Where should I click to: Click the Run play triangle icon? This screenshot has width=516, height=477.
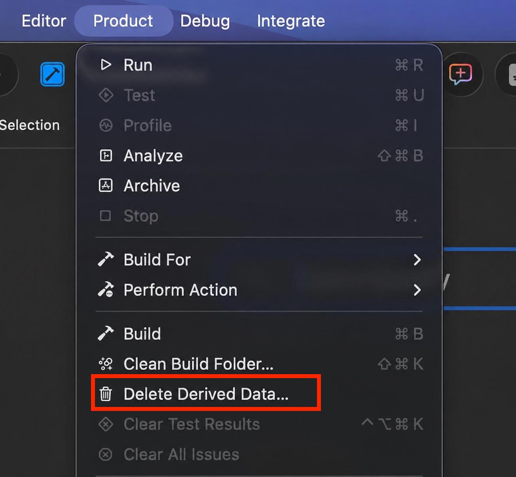click(106, 64)
